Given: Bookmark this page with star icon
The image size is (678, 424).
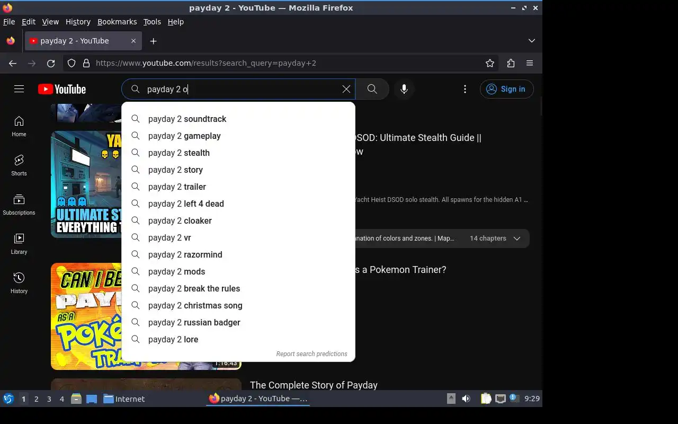Looking at the screenshot, I should [x=490, y=63].
